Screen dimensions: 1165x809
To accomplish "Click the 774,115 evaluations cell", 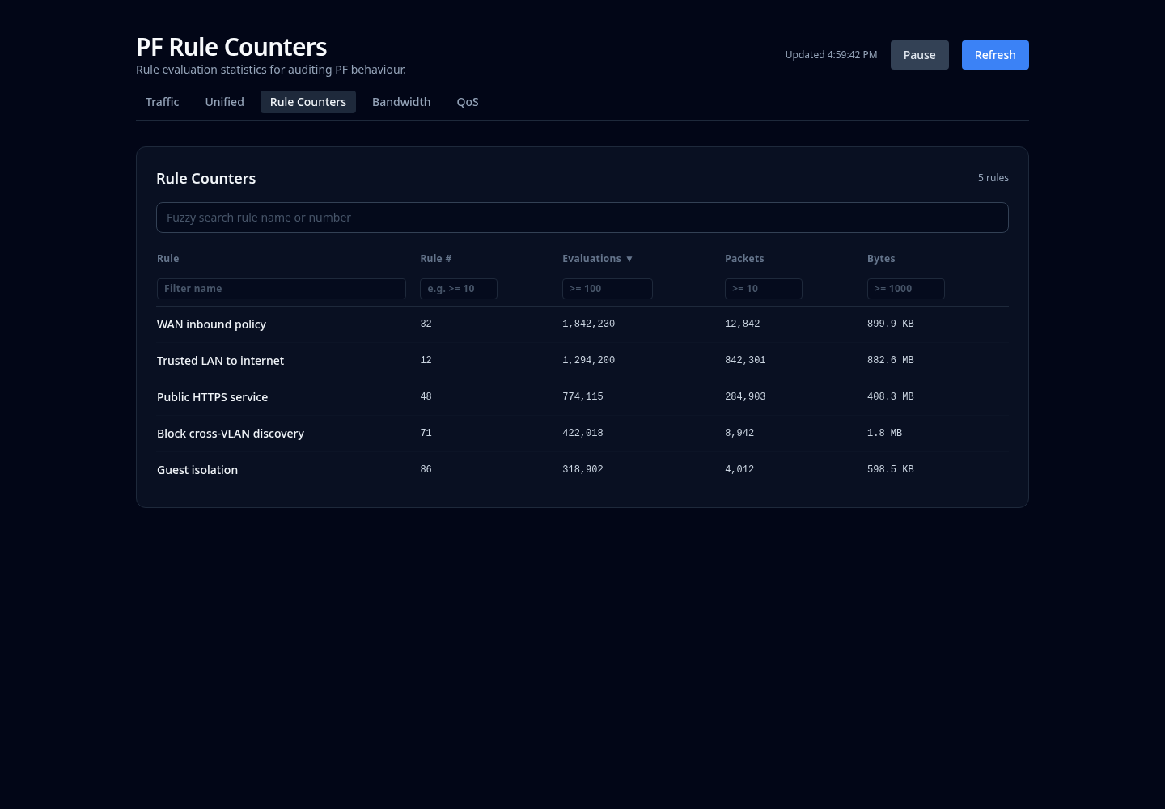I will [582, 396].
